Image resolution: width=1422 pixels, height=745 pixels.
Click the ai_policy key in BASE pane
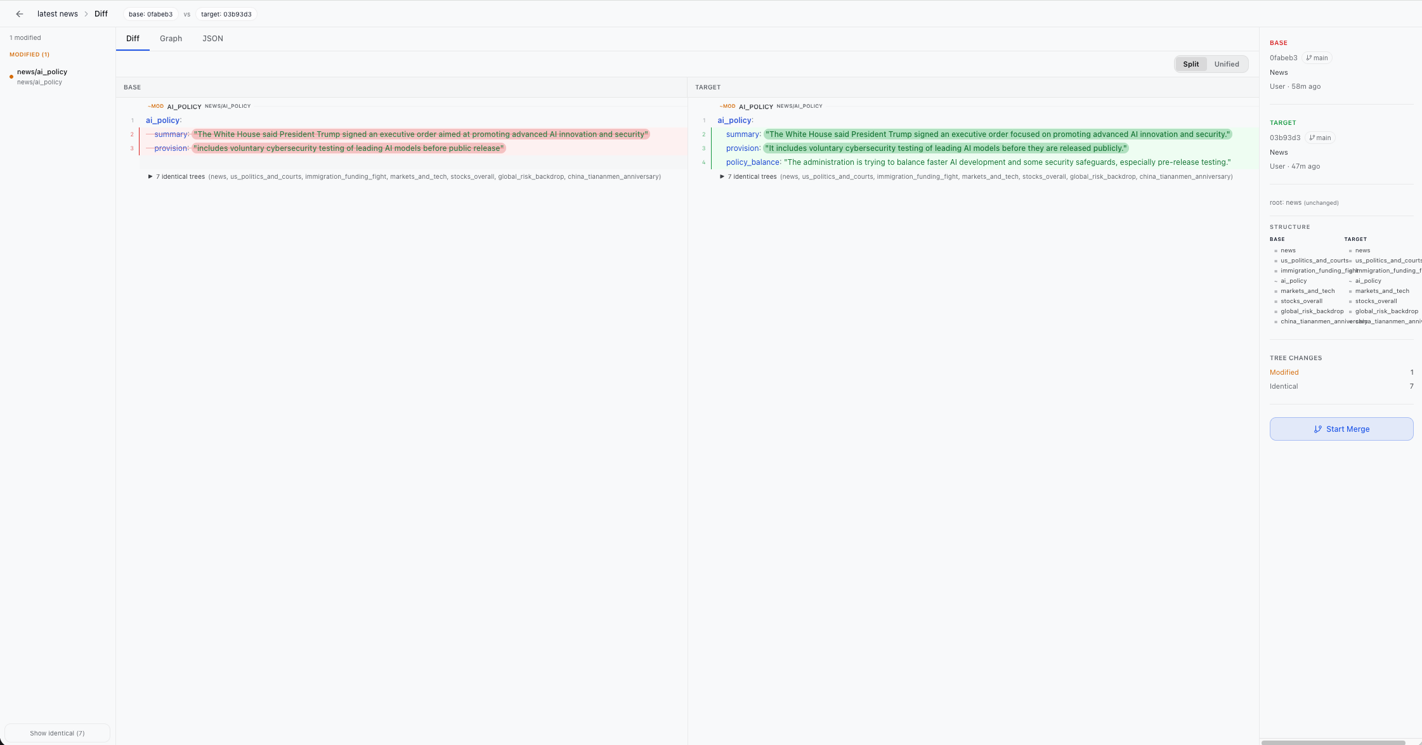[163, 120]
